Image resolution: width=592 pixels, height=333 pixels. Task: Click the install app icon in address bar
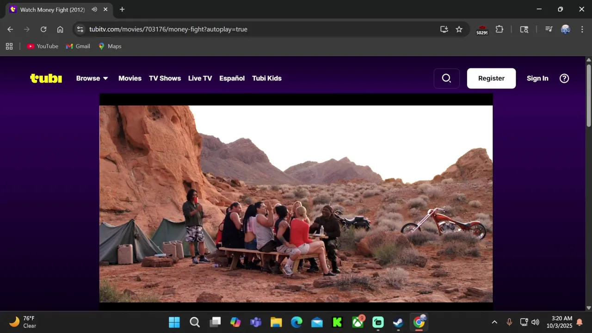click(x=444, y=29)
